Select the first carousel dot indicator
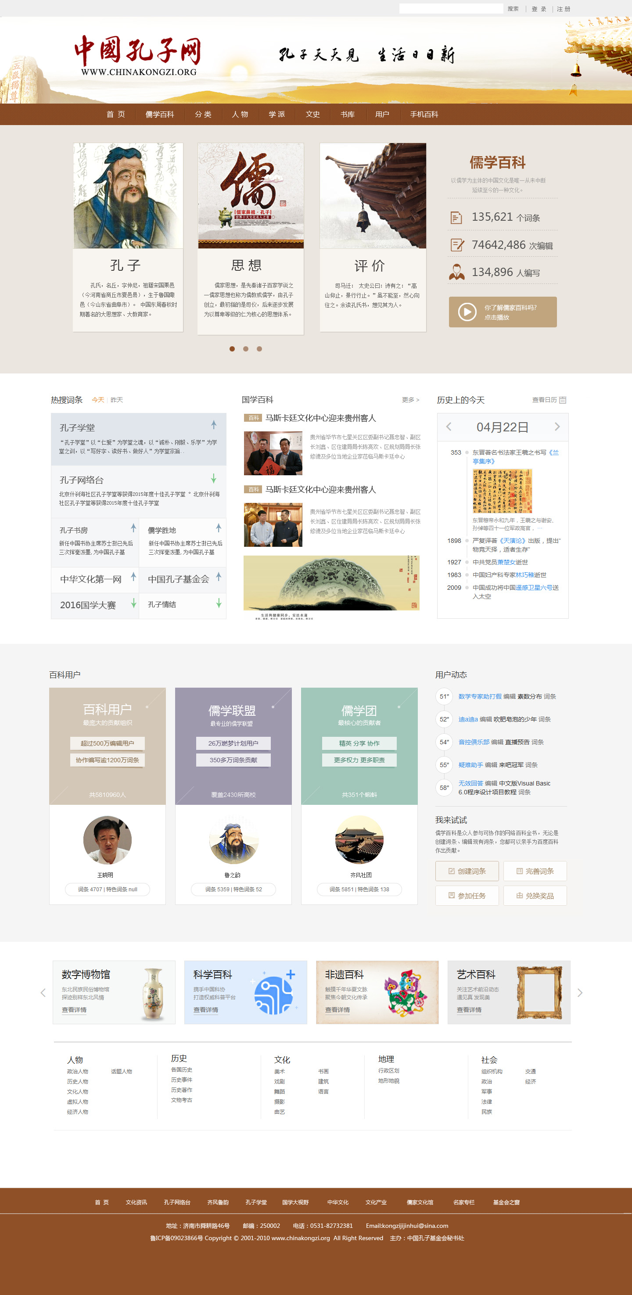 pos(232,349)
